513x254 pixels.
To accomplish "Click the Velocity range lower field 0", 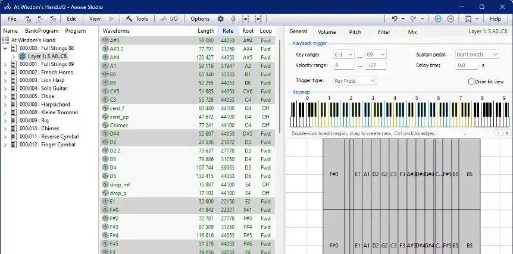I will (343, 65).
